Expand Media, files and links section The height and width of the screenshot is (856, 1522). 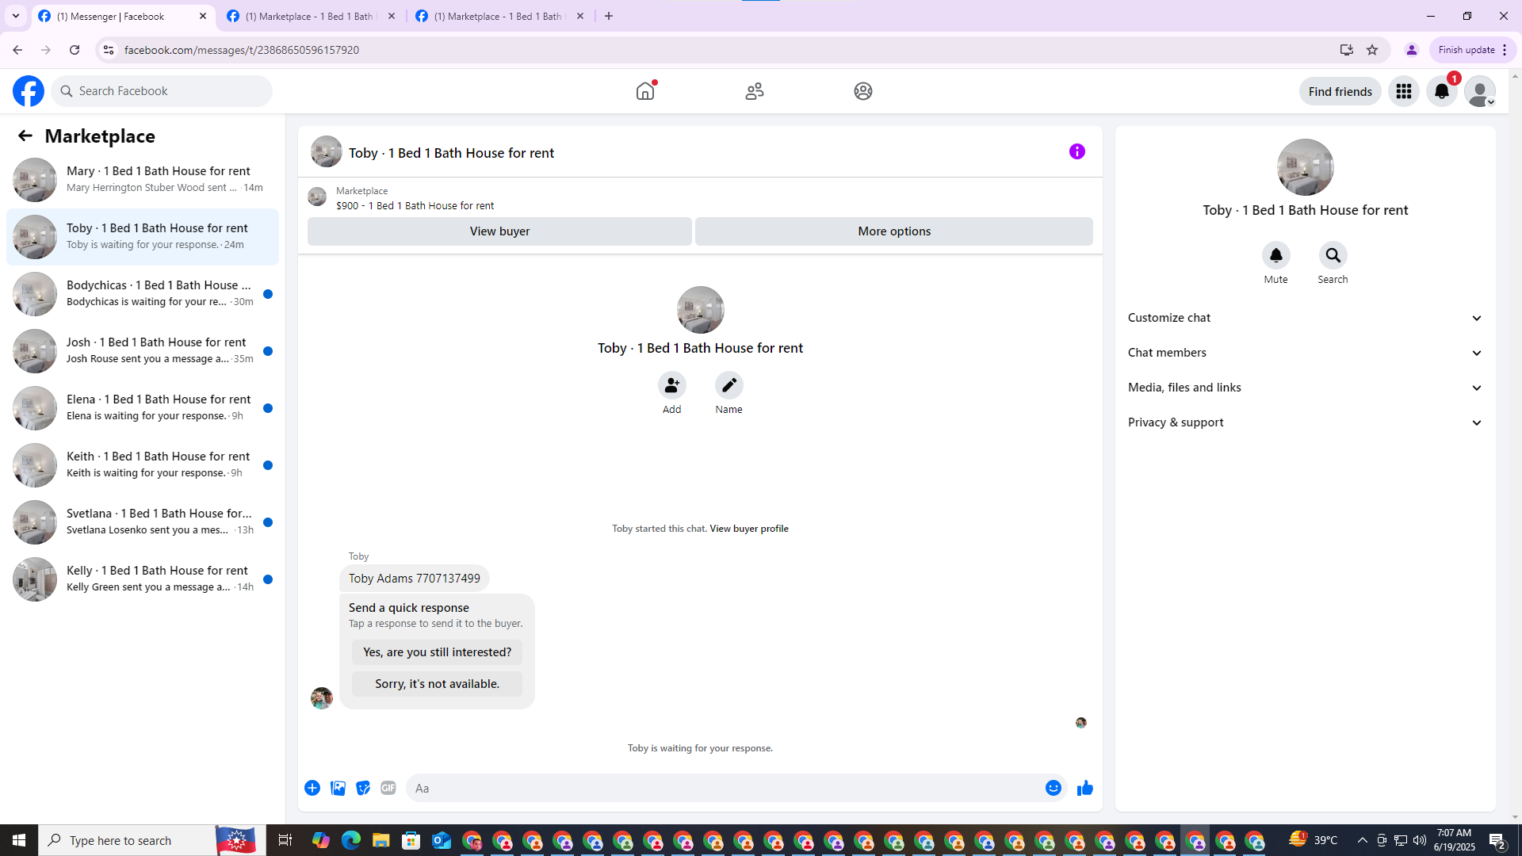click(x=1306, y=388)
